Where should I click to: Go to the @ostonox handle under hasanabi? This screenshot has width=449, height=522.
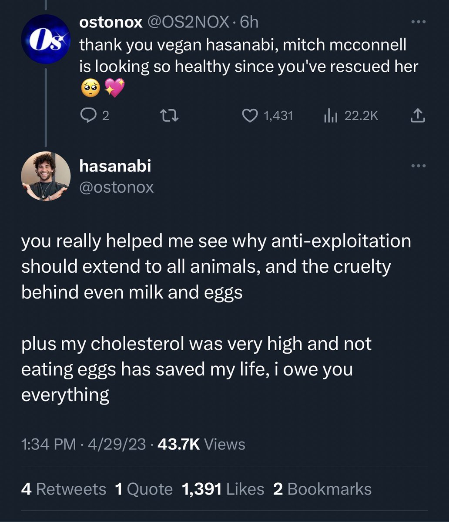(x=116, y=187)
